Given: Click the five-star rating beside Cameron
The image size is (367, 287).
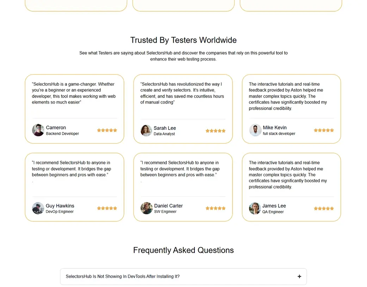Looking at the screenshot, I should pos(107,130).
